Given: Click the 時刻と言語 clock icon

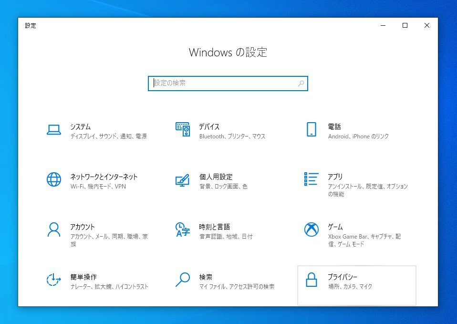Looking at the screenshot, I should click(183, 230).
